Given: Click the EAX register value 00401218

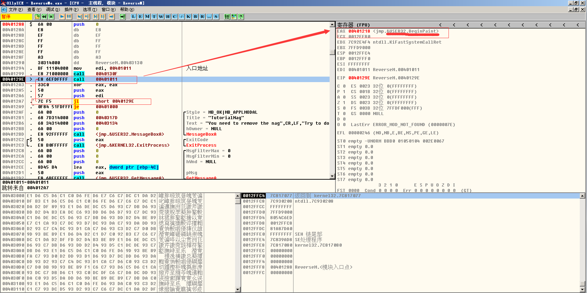Looking at the screenshot, I should coord(359,31).
